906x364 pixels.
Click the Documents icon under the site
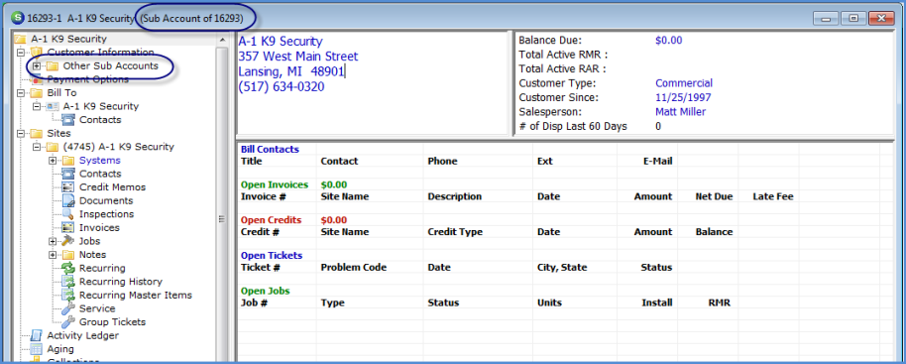68,200
